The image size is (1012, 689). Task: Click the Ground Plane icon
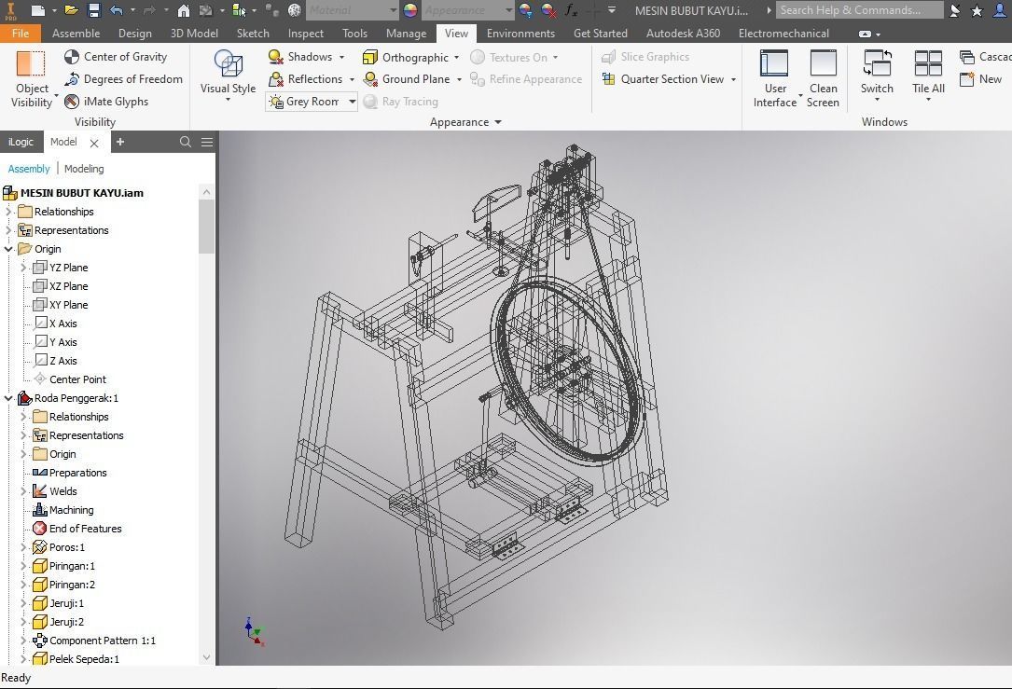click(370, 78)
